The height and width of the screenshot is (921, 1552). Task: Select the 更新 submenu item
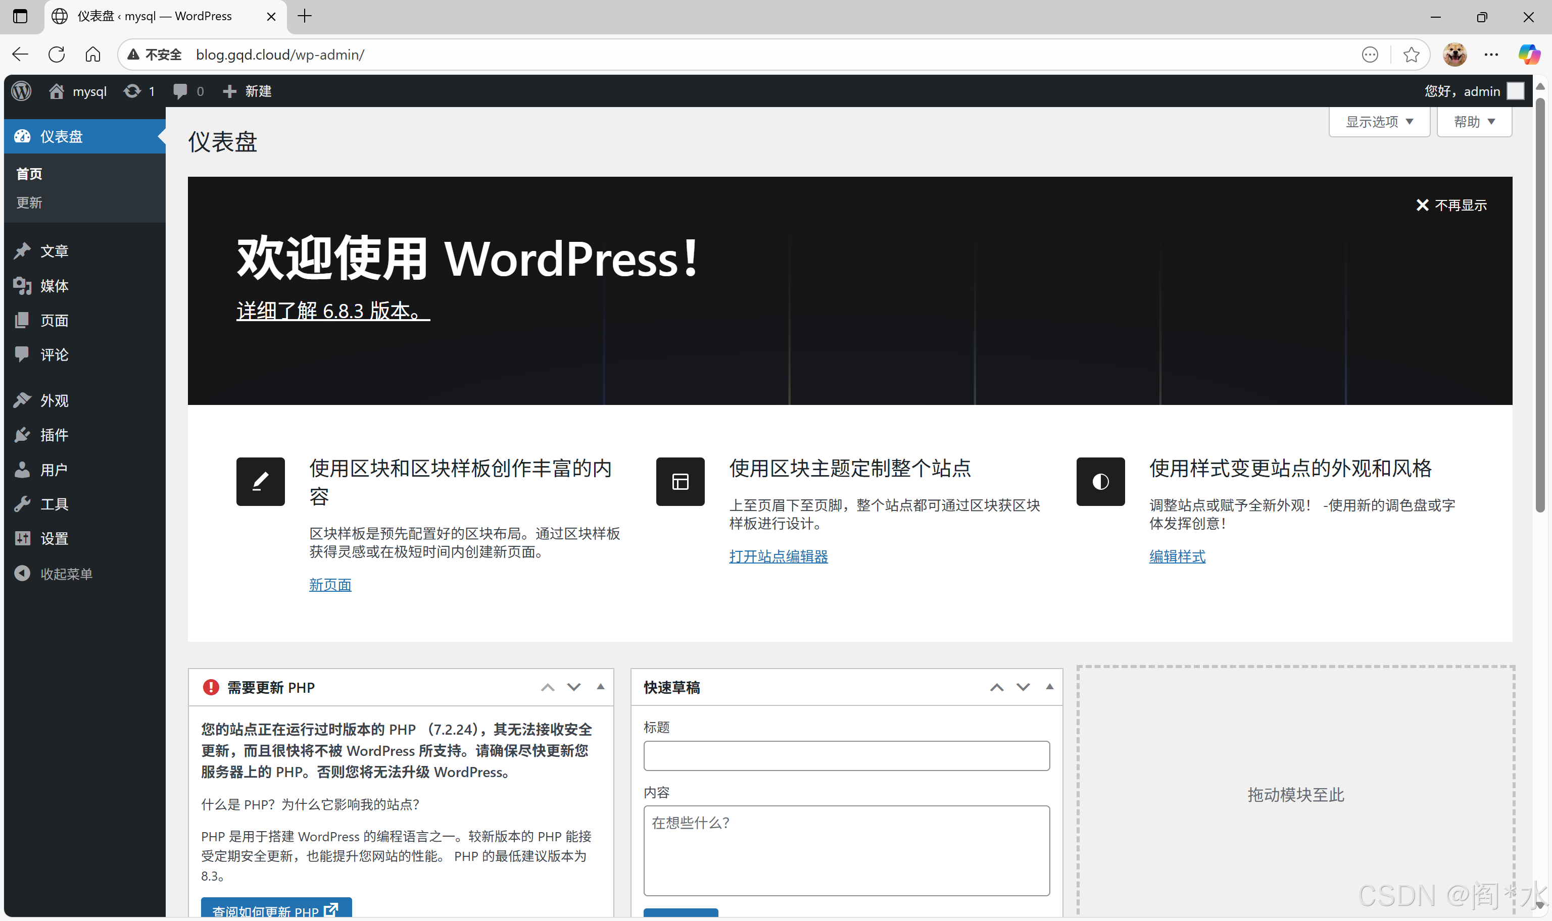(x=29, y=203)
